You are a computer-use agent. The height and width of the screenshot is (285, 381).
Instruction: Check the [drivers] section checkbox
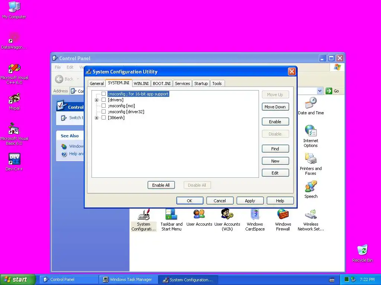pos(103,99)
